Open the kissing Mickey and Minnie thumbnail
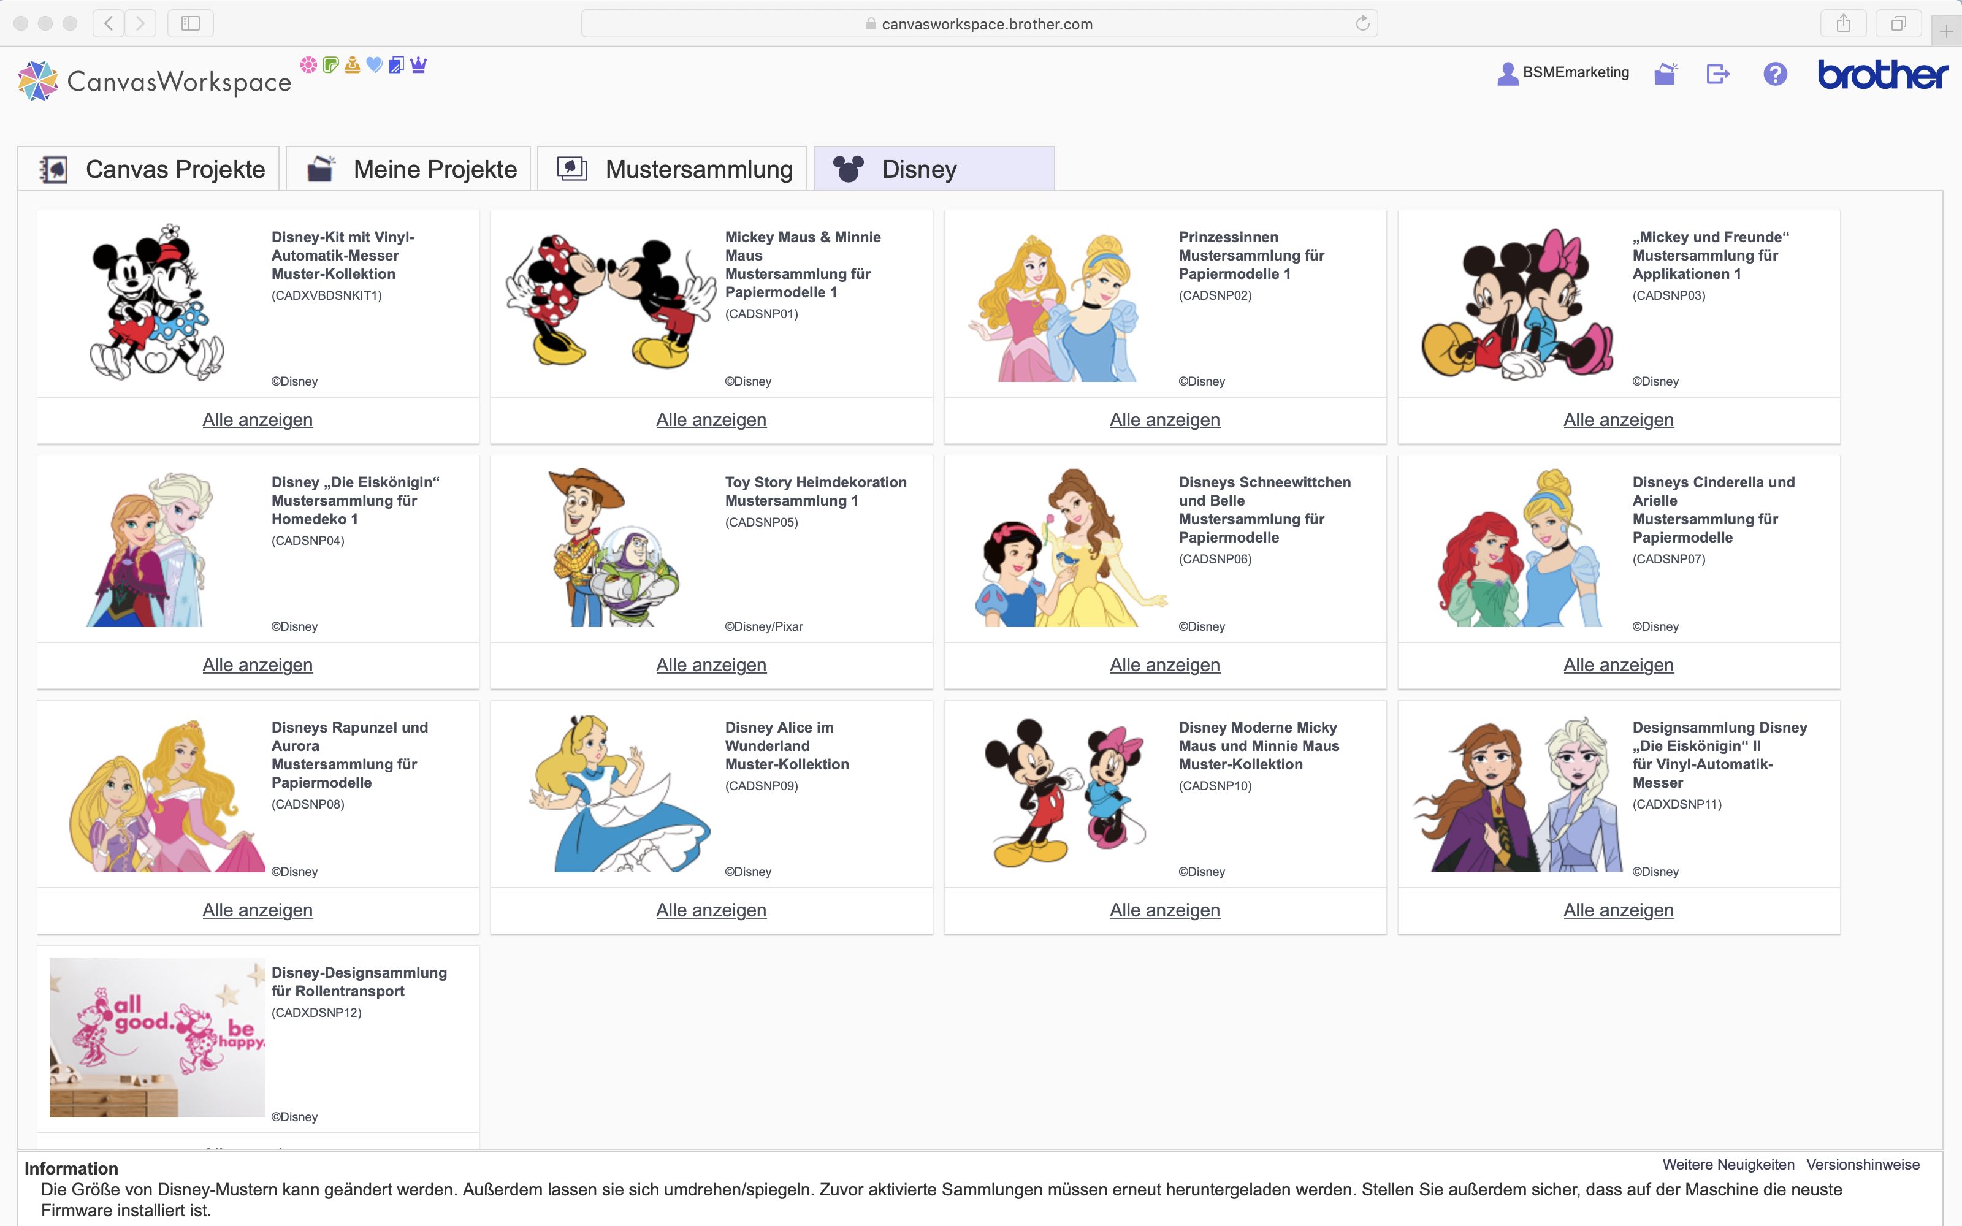The height and width of the screenshot is (1226, 1962). 611,302
